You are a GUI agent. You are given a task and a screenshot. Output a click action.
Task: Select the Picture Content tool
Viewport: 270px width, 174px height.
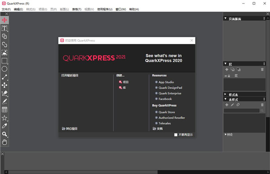click(4, 52)
